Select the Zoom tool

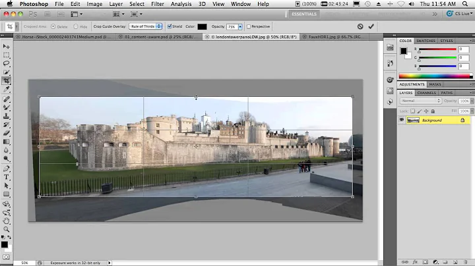(6, 229)
